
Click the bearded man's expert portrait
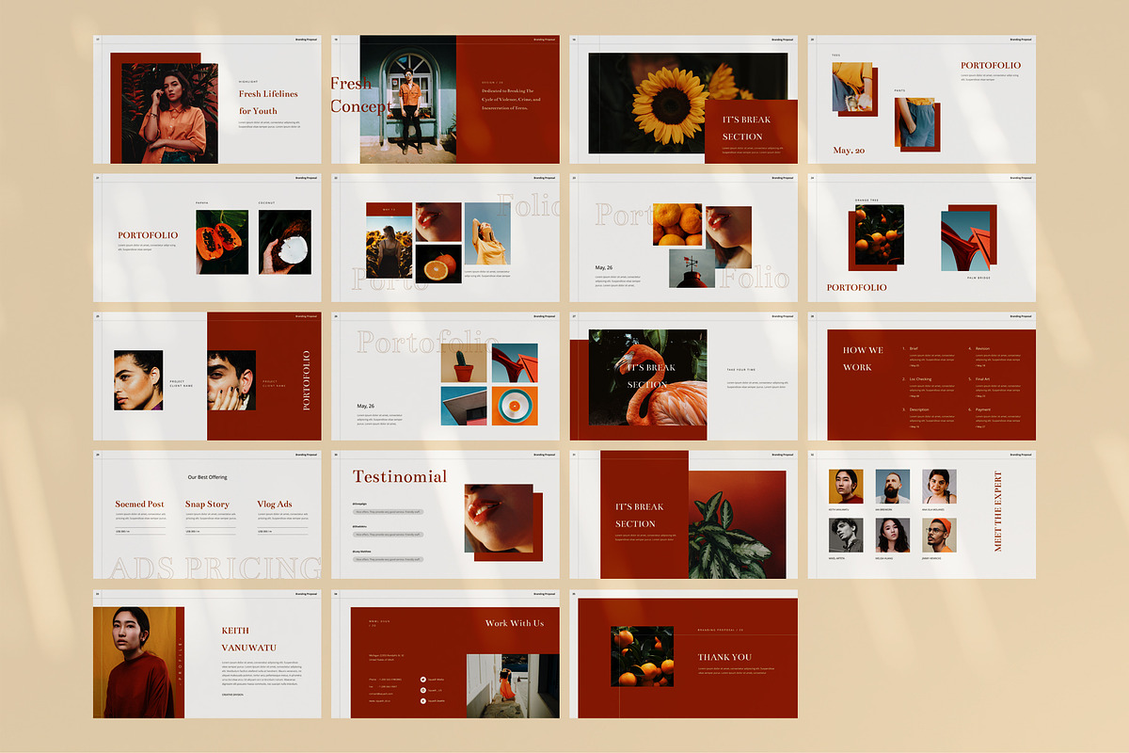point(893,487)
